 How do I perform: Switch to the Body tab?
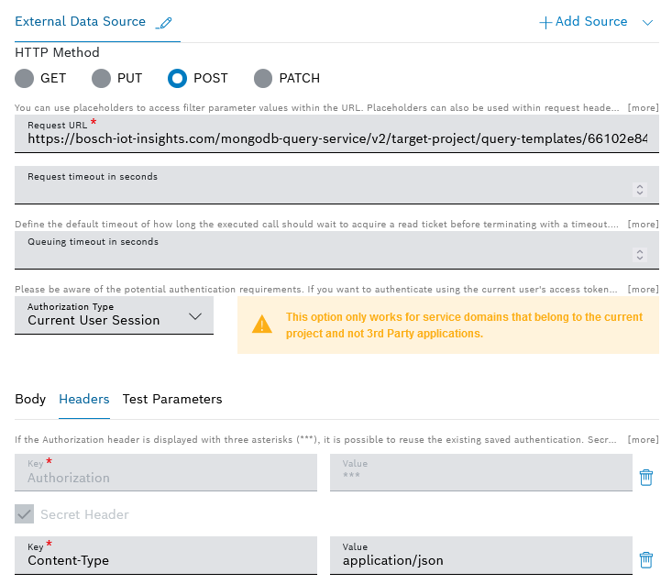coord(30,399)
